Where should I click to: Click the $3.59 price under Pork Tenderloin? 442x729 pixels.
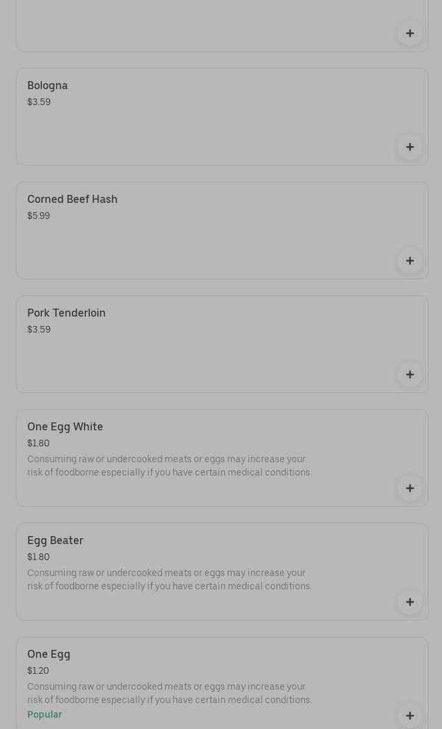pyautogui.click(x=39, y=330)
